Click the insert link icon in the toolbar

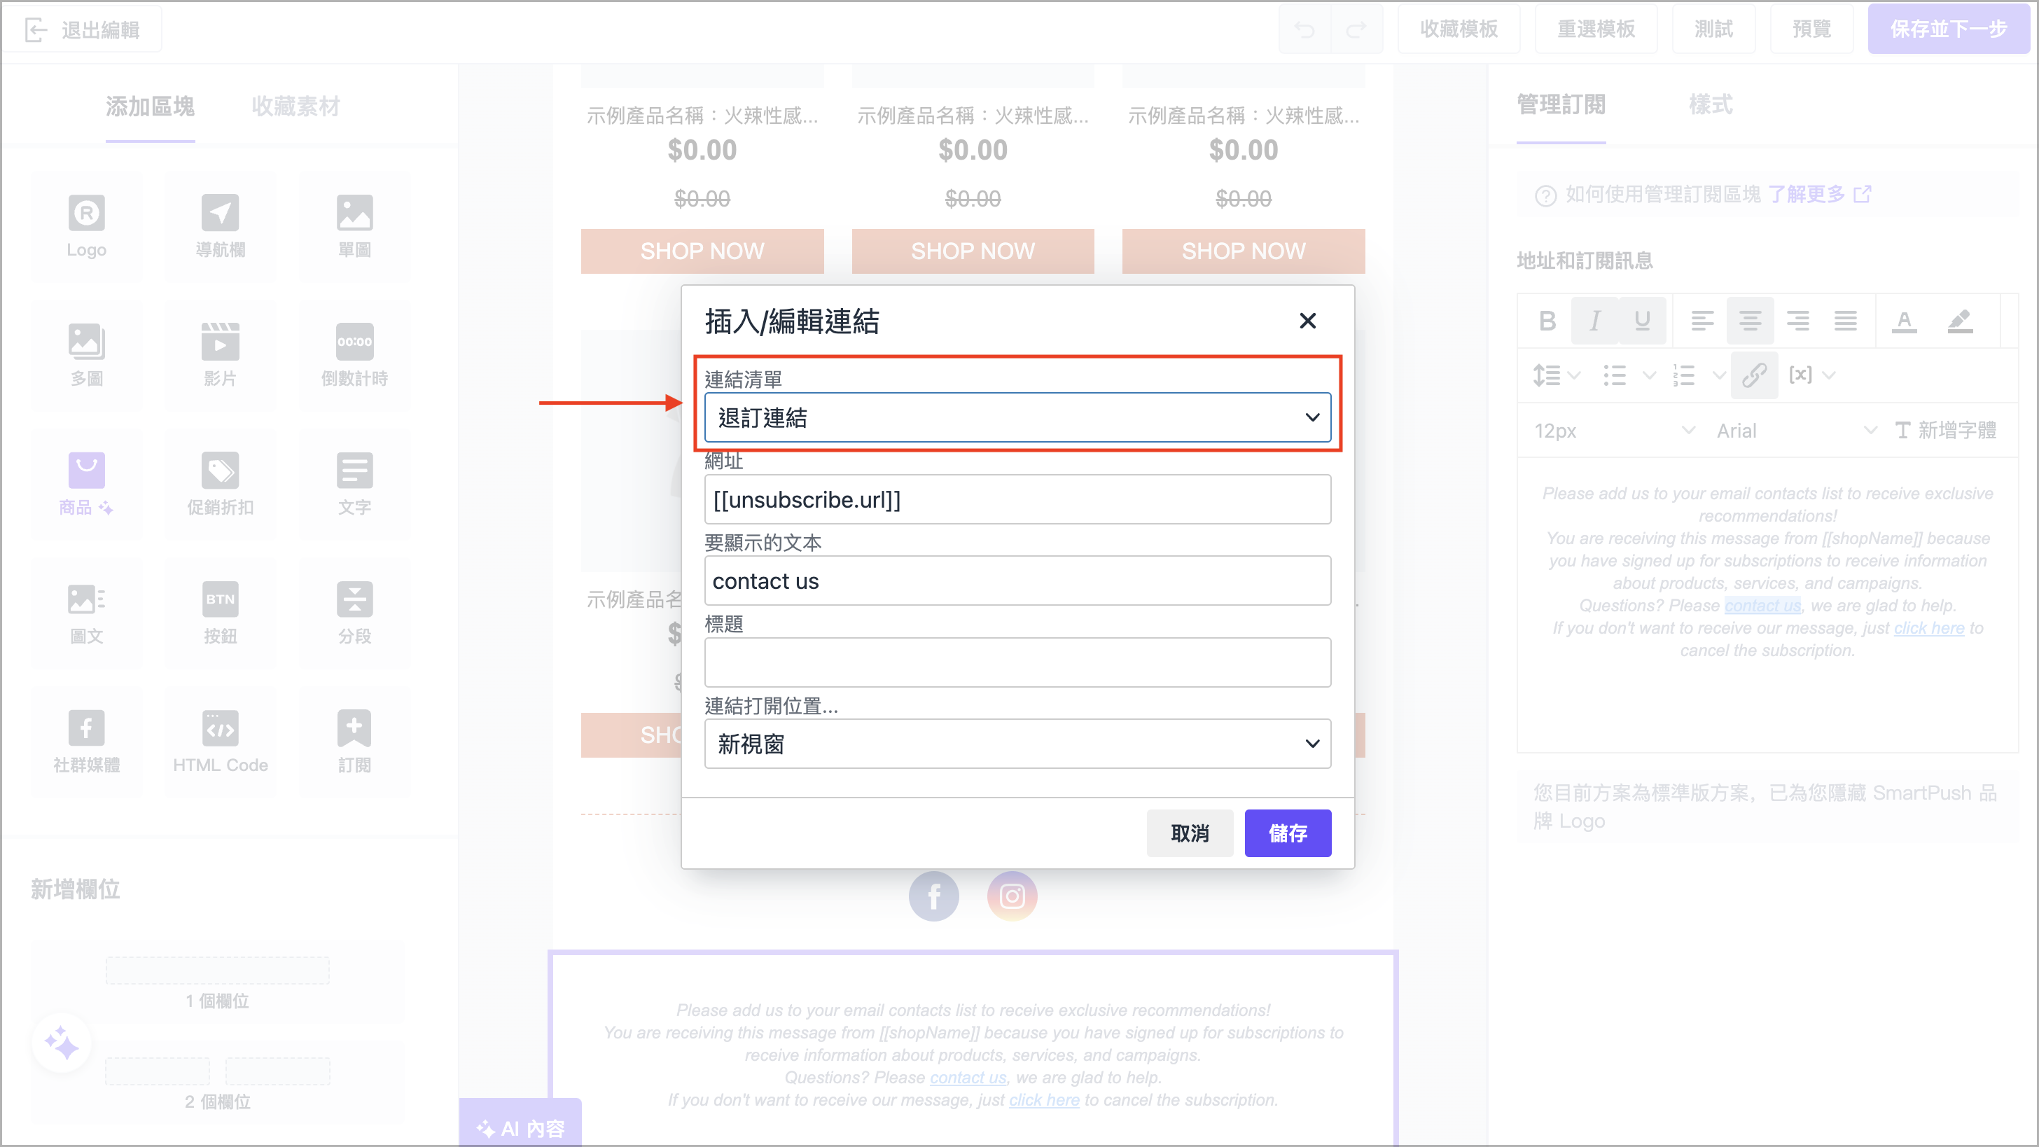pyautogui.click(x=1754, y=375)
